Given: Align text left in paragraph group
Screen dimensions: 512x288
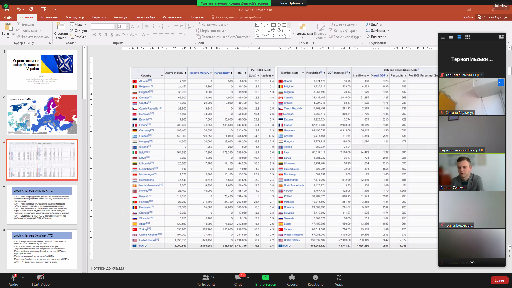Looking at the screenshot, I should tap(155, 35).
